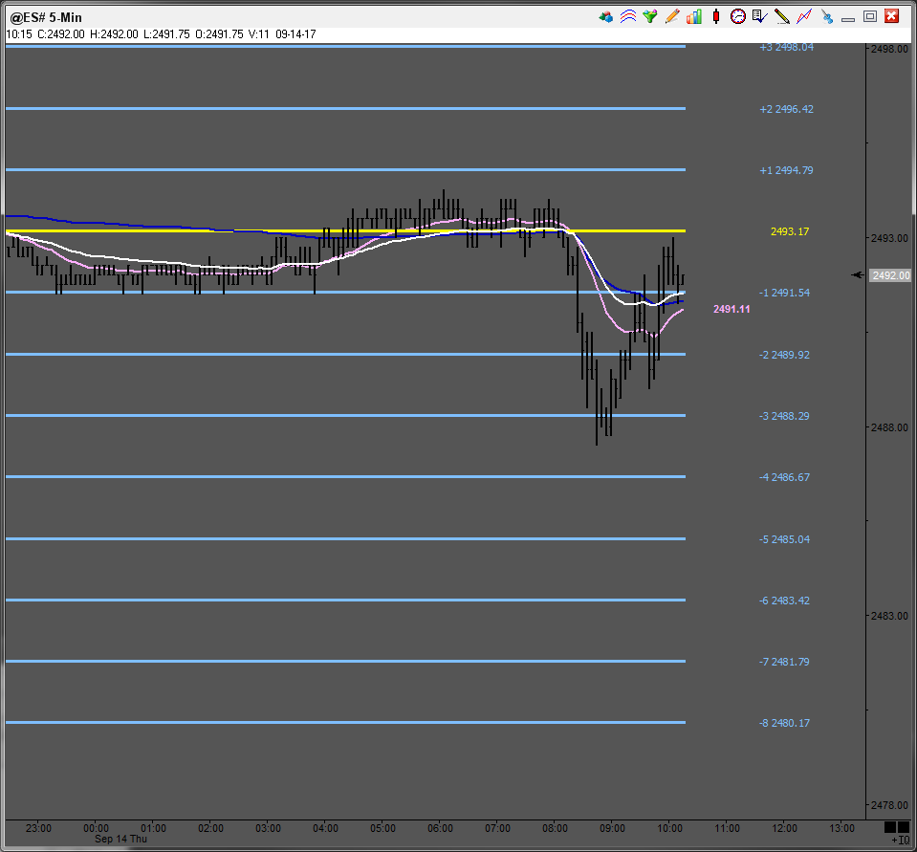Image resolution: width=917 pixels, height=852 pixels.
Task: Click the 23:00 time axis label
Action: point(38,829)
